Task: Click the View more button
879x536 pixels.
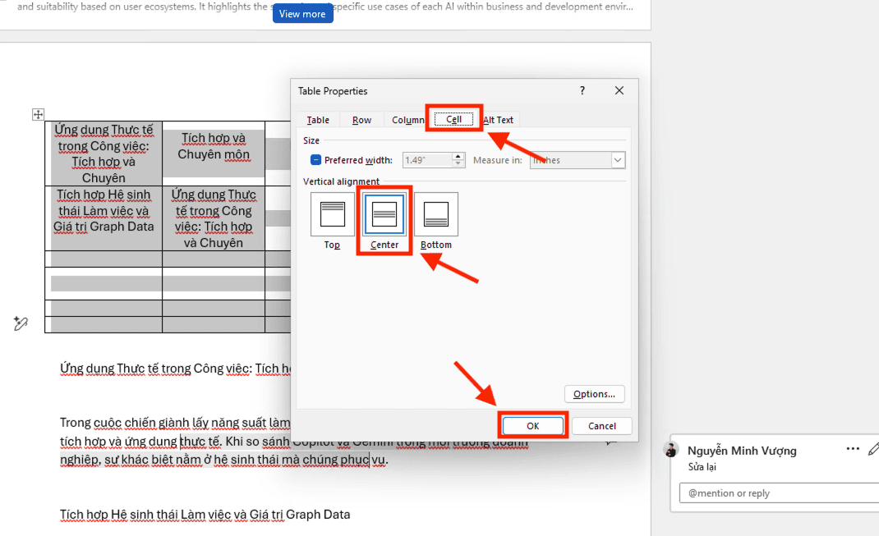Action: coord(302,12)
